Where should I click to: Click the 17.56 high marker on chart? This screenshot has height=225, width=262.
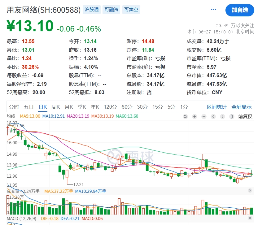pyautogui.click(x=19, y=126)
